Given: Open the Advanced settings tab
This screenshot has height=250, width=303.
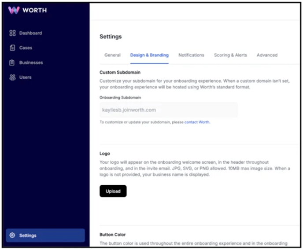Looking at the screenshot, I should pos(267,55).
